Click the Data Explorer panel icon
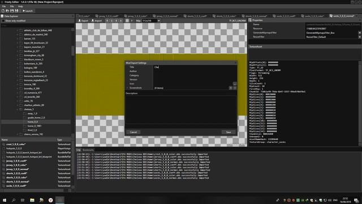The height and width of the screenshot is (204, 362). coord(2,16)
